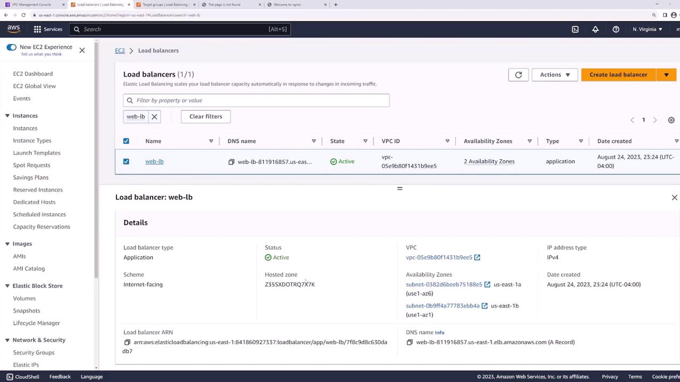Click the Create load balancer button

[618, 75]
